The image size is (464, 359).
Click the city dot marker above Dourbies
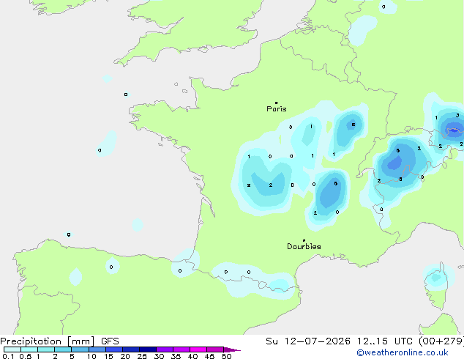304,240
